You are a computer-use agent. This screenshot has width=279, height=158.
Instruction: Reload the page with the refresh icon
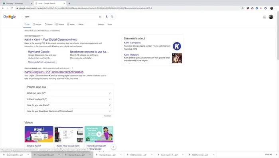point(12,8)
